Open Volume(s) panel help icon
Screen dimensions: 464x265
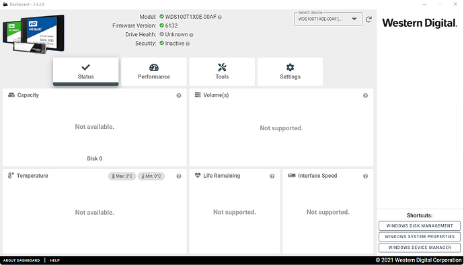pyautogui.click(x=365, y=96)
